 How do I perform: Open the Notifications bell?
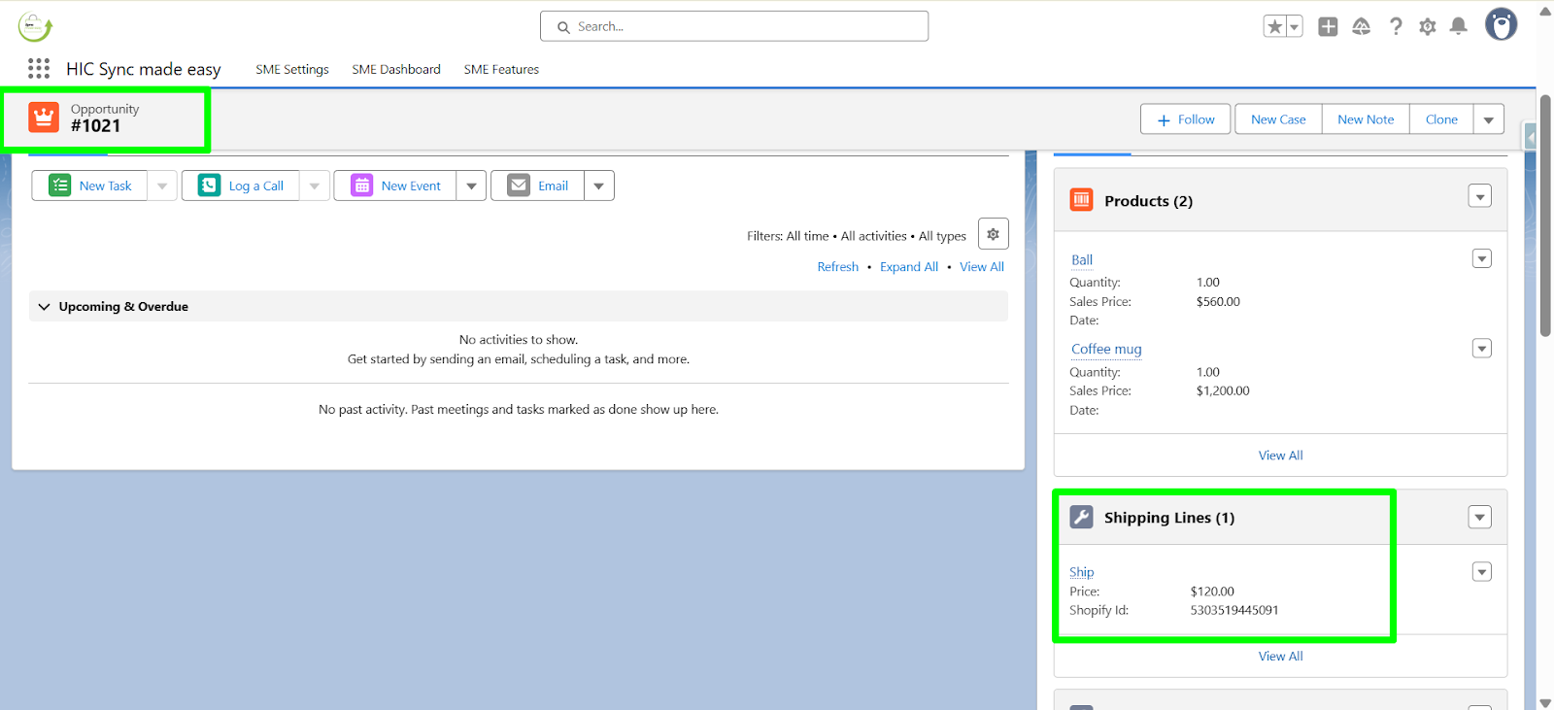(x=1458, y=26)
